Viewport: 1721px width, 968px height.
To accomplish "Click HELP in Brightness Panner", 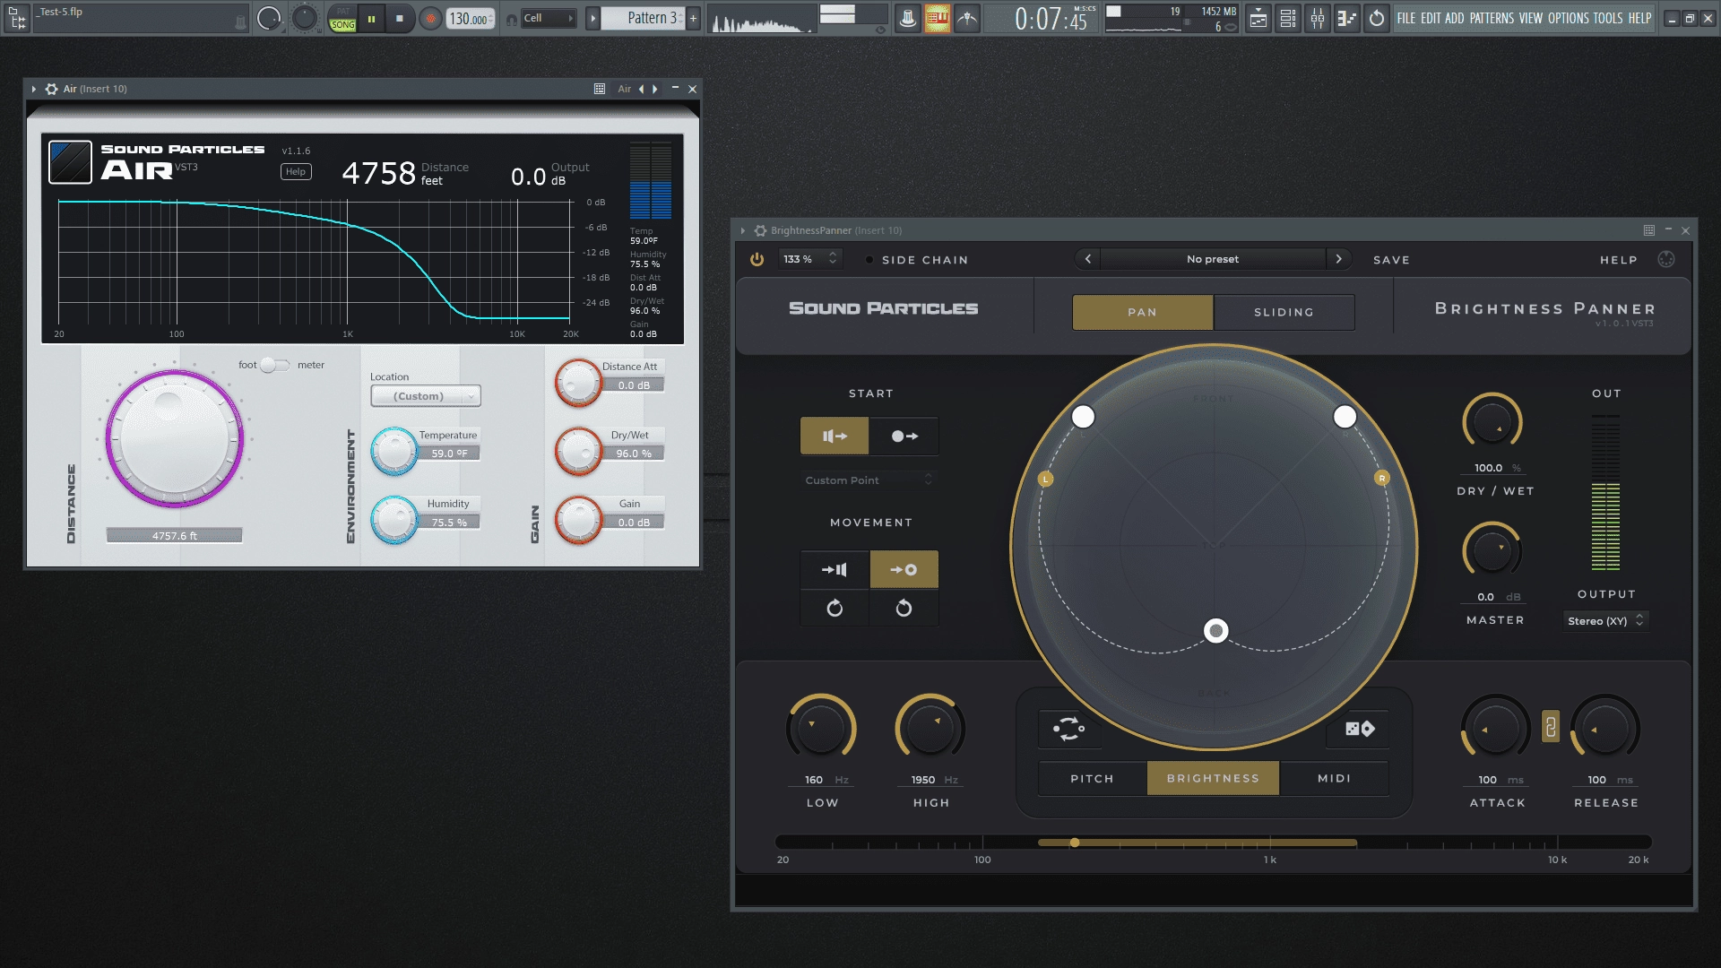I will (1618, 260).
